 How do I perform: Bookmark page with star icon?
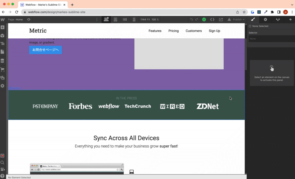click(x=244, y=12)
